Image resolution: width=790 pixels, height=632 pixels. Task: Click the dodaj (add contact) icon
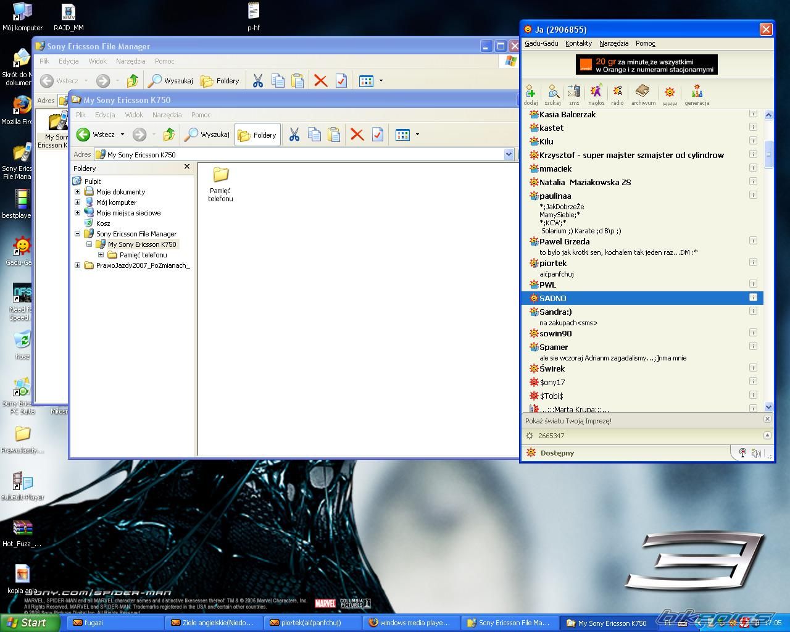coord(530,93)
